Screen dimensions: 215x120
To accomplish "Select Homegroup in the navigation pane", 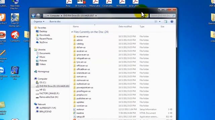I will point(43,72).
